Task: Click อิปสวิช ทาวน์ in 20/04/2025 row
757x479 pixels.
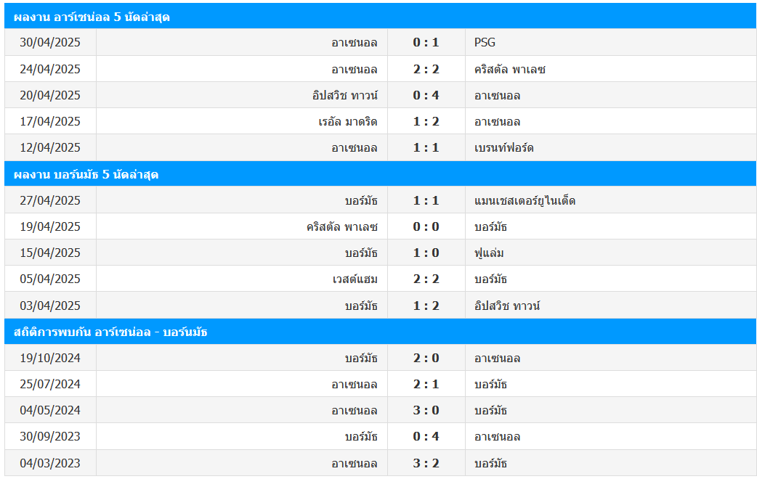Action: pos(344,95)
